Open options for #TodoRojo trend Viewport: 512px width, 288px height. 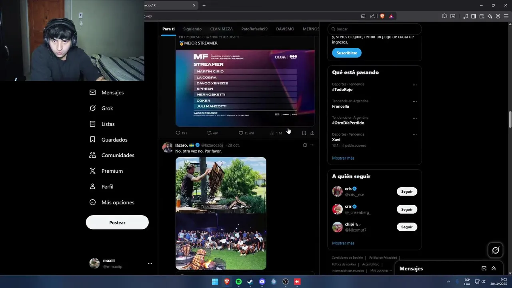(x=415, y=85)
